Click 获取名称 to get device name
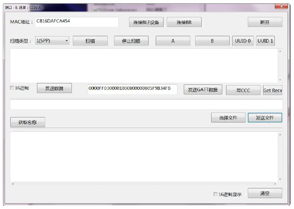This screenshot has width=294, height=209. pos(27,122)
